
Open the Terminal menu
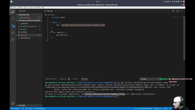tap(37, 8)
